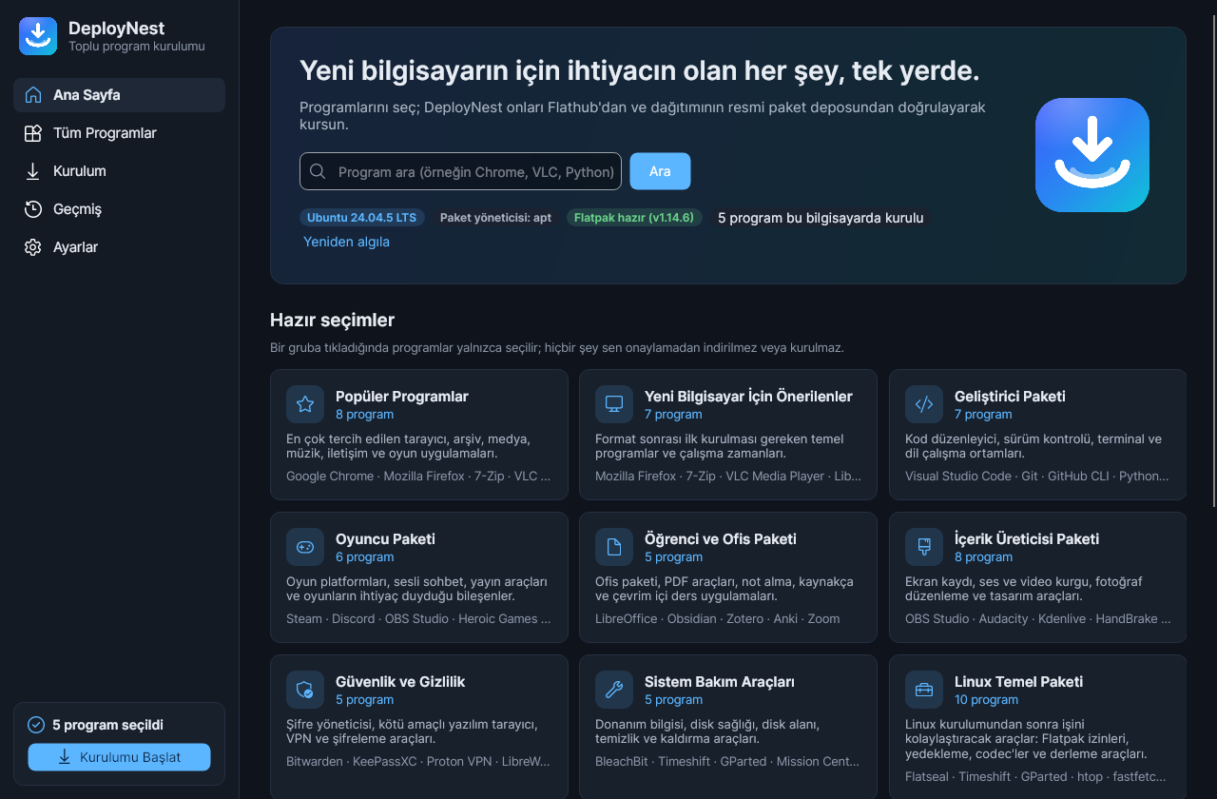Click the gamepad icon of Oyuncu Paketi
This screenshot has height=799, width=1217.
click(305, 547)
